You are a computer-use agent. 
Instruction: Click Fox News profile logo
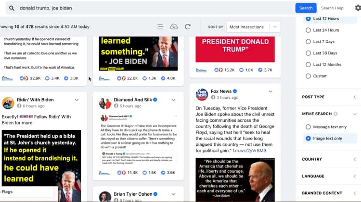tap(202, 95)
